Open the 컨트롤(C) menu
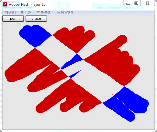Screen dimensions: 157x132 pos(45,12)
